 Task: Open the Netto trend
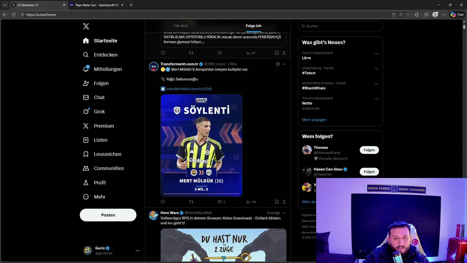[307, 103]
